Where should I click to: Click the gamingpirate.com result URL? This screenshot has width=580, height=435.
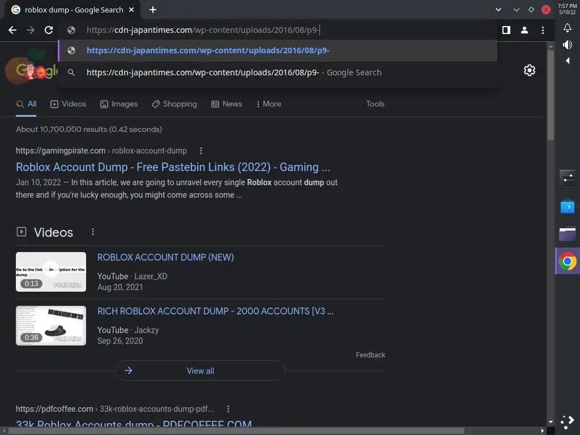(x=101, y=151)
